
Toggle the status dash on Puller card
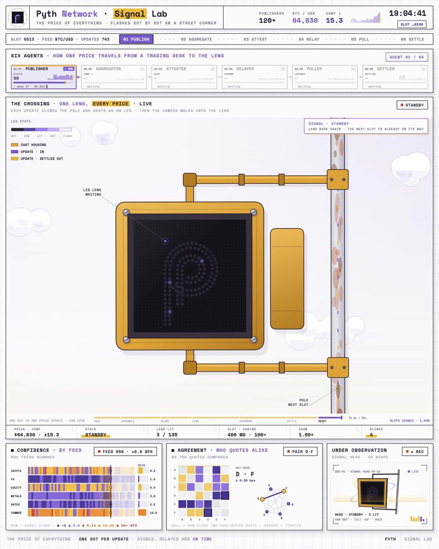point(353,69)
